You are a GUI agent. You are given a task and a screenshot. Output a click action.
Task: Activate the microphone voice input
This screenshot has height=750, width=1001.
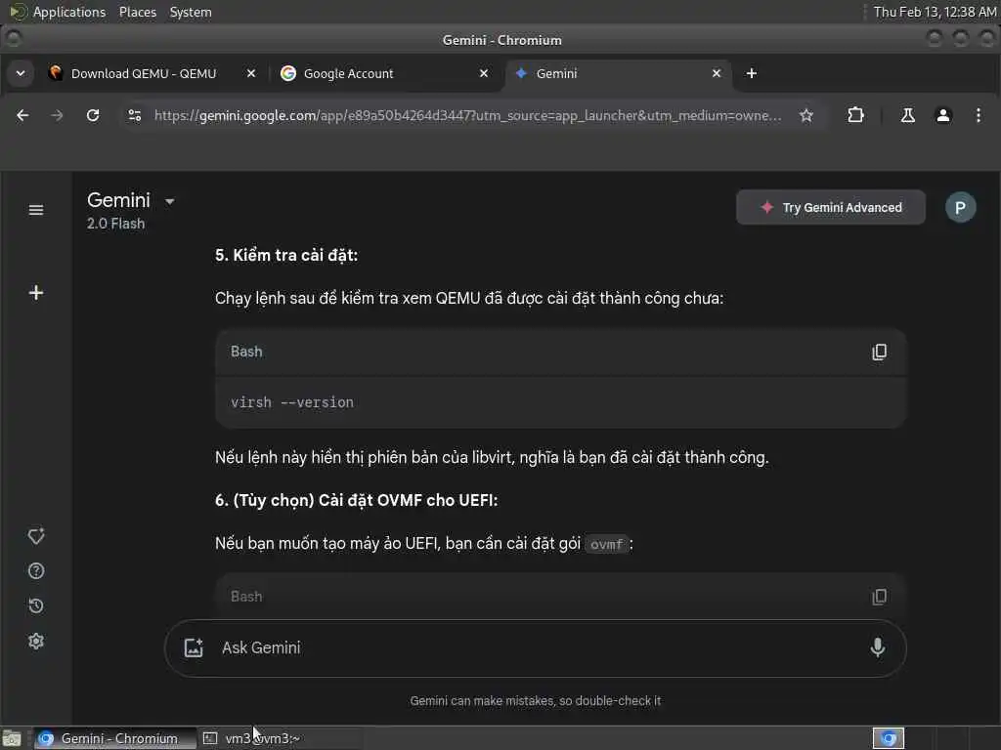pos(878,648)
